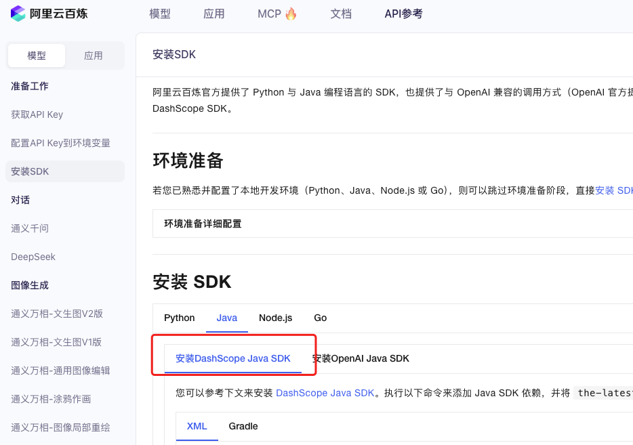The height and width of the screenshot is (445, 633).
Task: Select the Gradle tab
Action: click(x=243, y=426)
